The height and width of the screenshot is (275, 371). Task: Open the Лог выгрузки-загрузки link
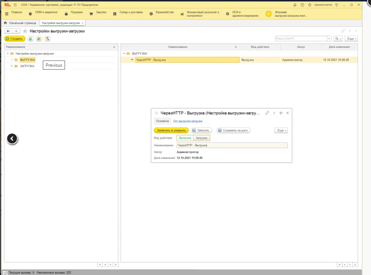coord(188,121)
